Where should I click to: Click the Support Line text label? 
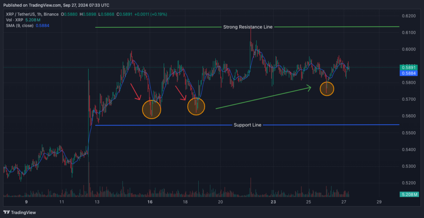click(247, 125)
